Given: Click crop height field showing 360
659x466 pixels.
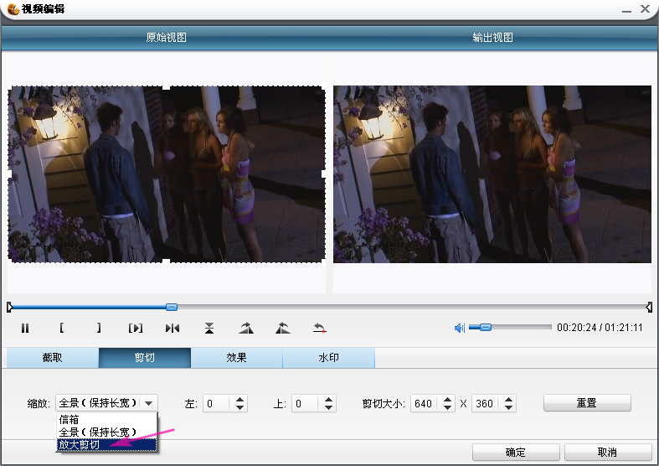Looking at the screenshot, I should point(485,403).
